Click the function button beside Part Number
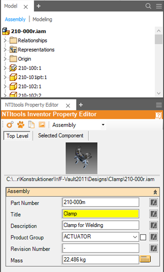 154,202
